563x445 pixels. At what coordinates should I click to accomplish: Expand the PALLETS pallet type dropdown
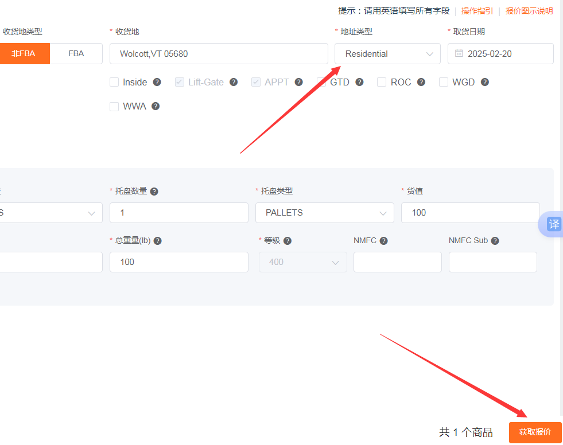[324, 213]
